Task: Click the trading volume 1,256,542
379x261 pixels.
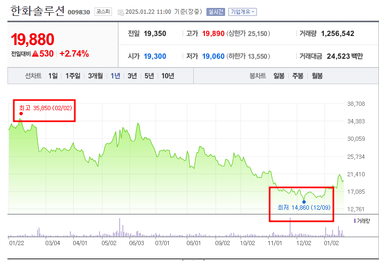Action: click(338, 33)
